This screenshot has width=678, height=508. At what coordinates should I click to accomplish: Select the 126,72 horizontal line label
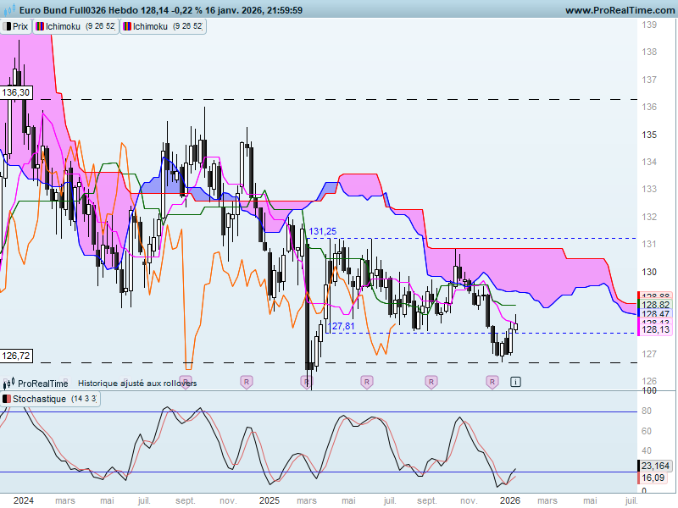click(16, 356)
